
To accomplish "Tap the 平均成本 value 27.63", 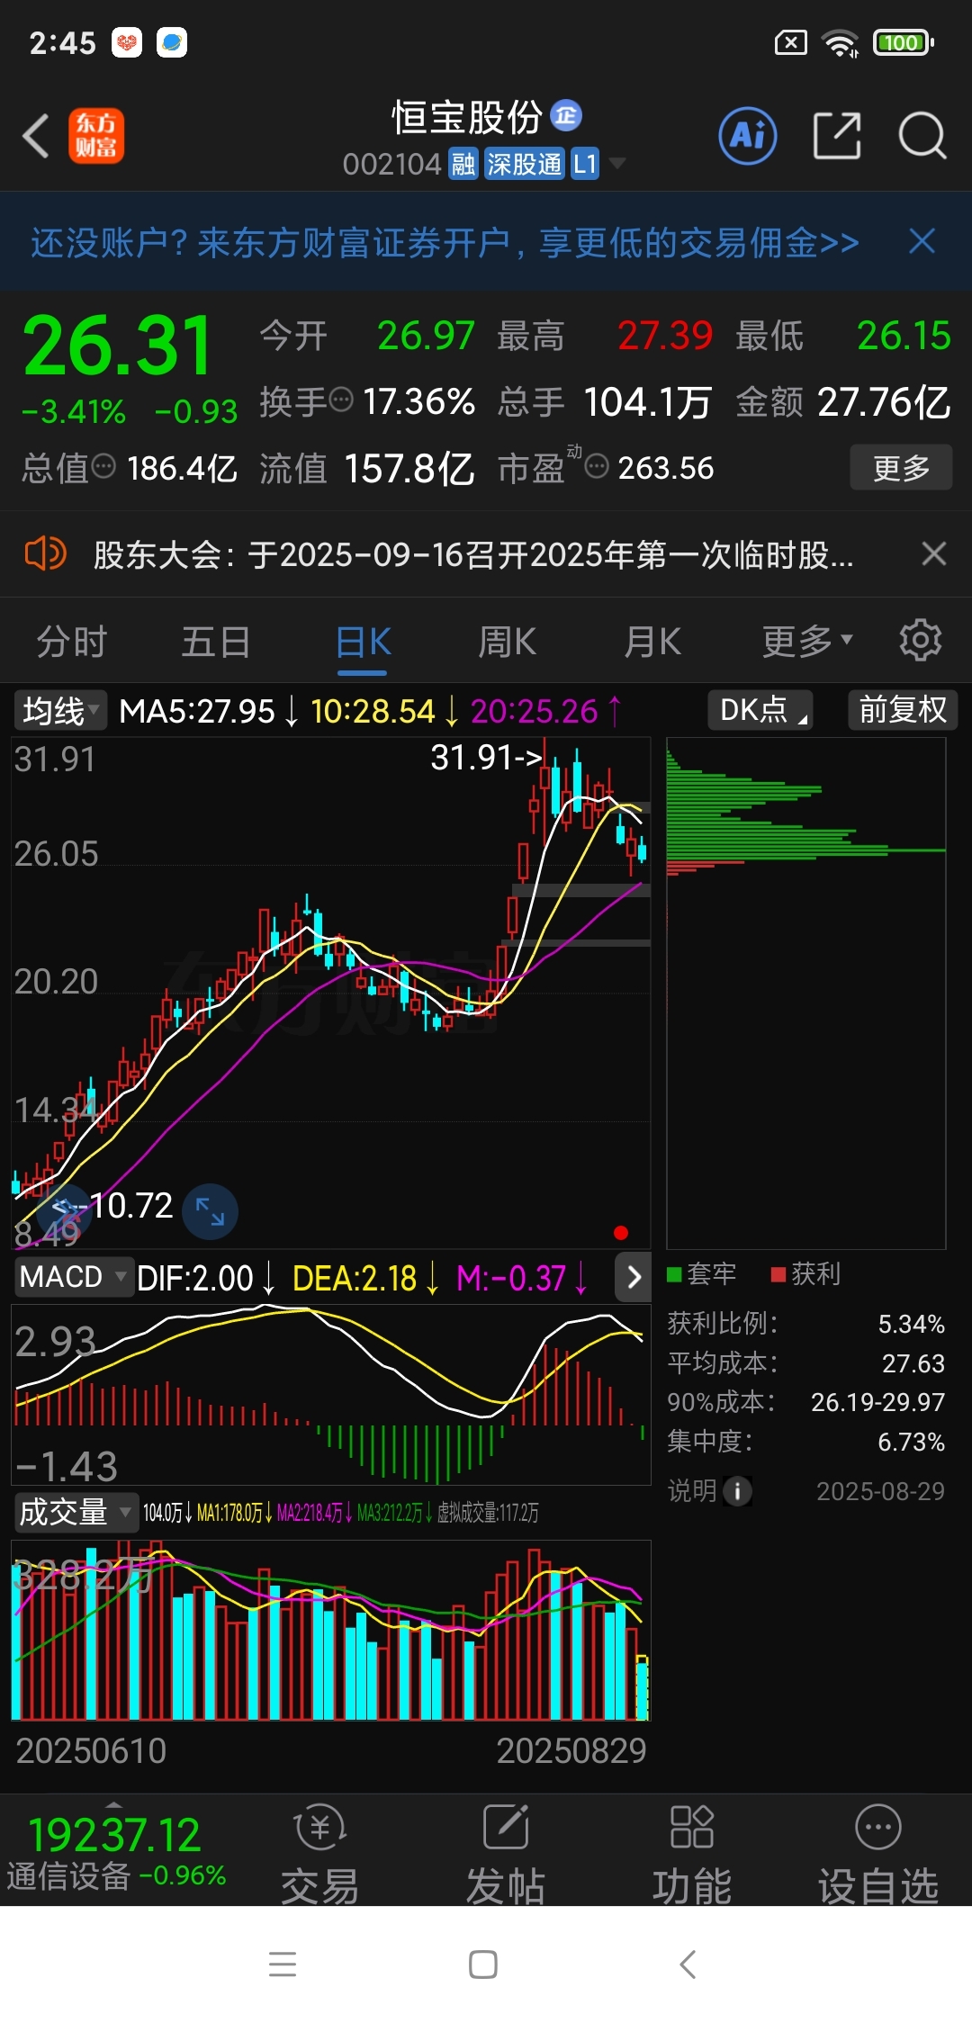I will point(913,1363).
